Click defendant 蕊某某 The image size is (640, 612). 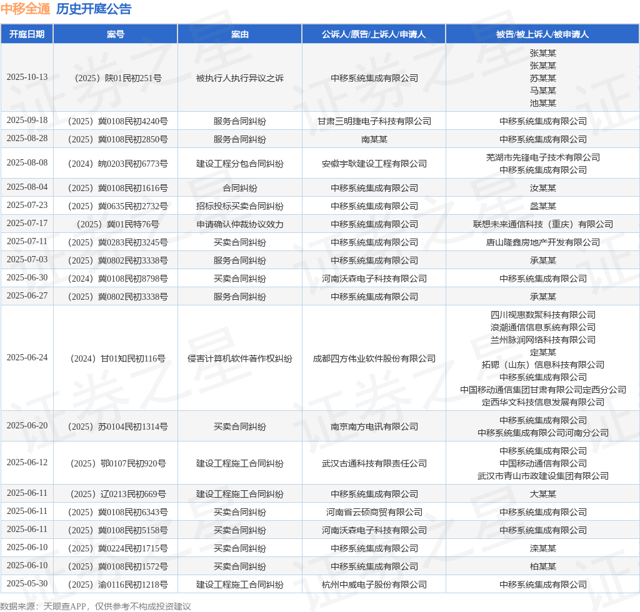543,206
